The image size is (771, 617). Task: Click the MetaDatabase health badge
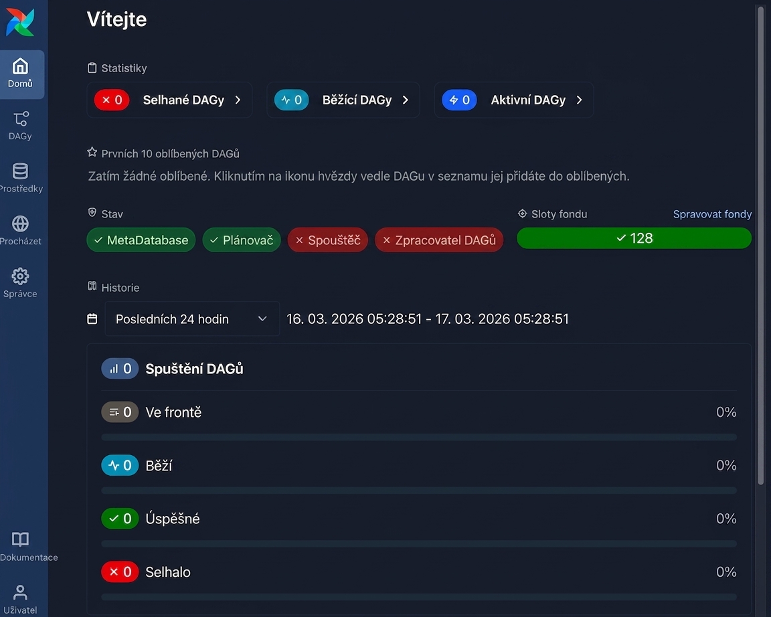pyautogui.click(x=141, y=240)
